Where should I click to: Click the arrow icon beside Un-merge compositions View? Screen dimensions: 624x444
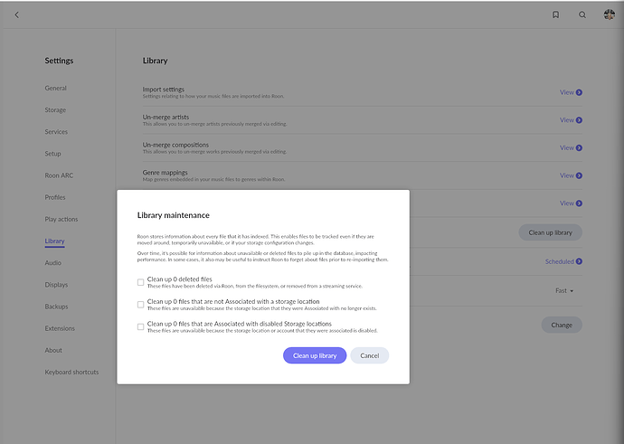click(579, 148)
